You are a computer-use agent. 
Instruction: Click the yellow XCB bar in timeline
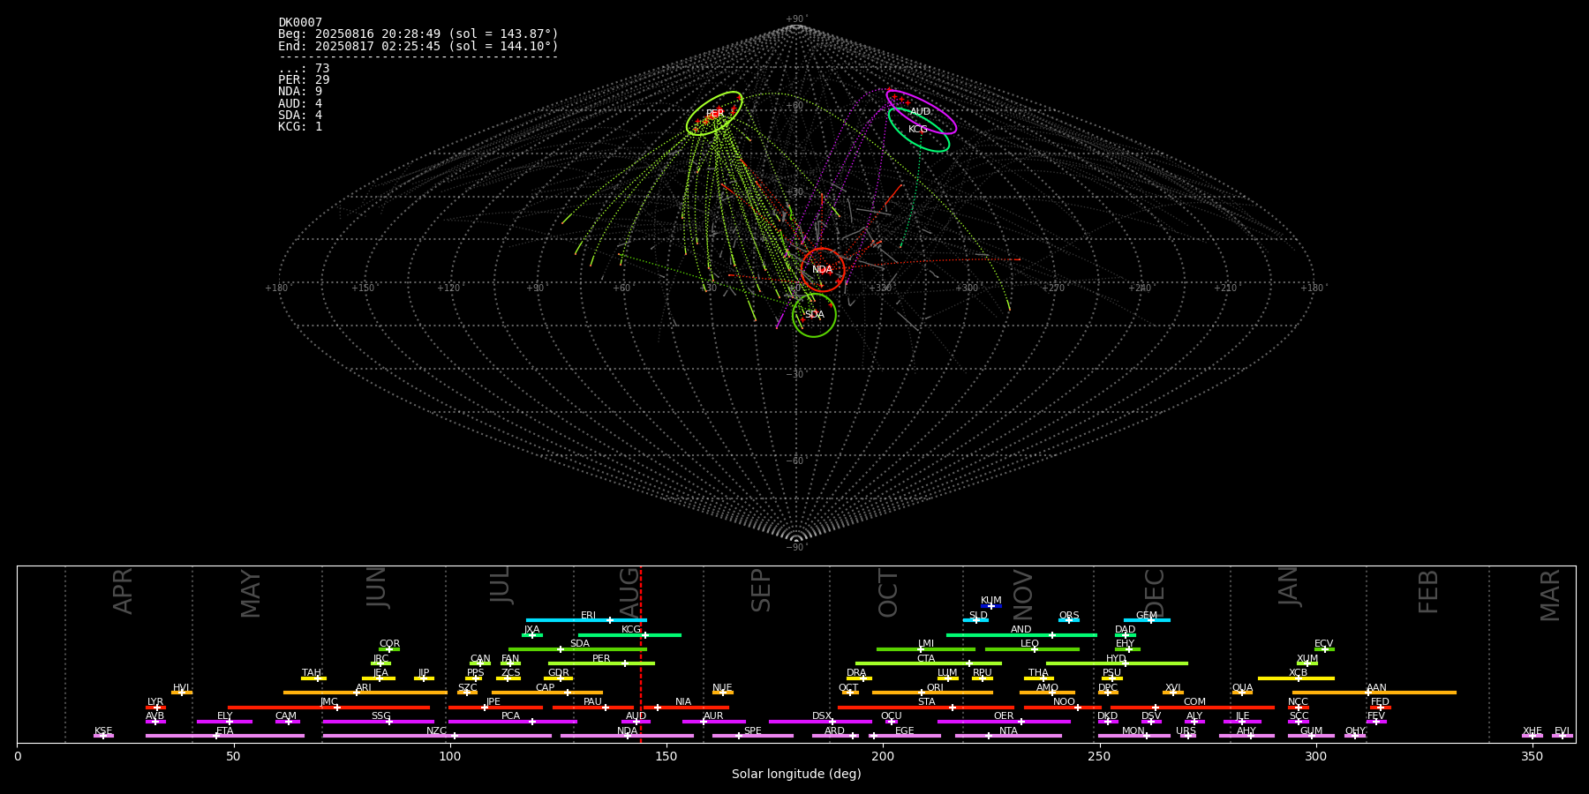[x=1296, y=678]
